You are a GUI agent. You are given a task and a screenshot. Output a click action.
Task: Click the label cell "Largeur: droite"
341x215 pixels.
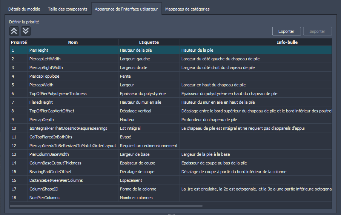tap(149, 68)
